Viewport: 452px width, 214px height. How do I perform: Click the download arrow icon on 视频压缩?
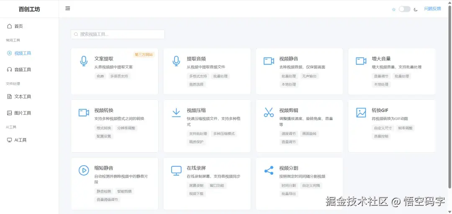[176, 112]
